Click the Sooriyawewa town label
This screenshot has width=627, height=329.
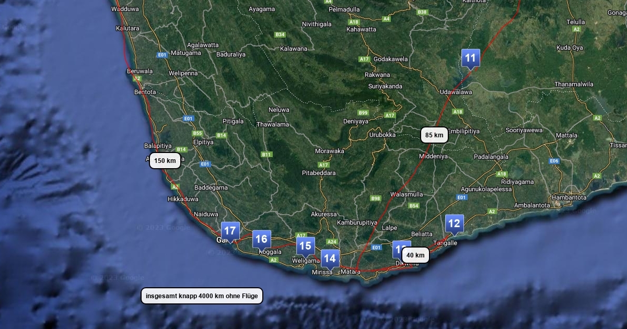[524, 130]
